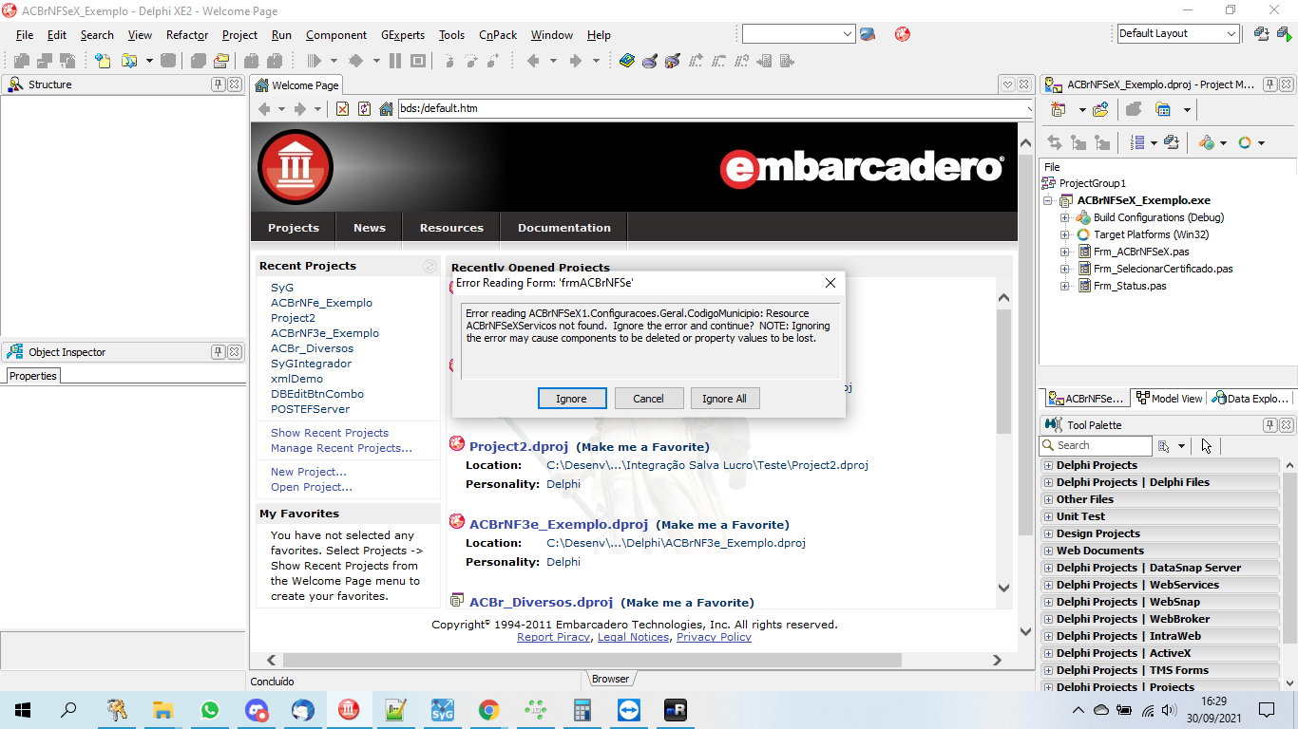Click the Run toolbar icon
Image resolution: width=1298 pixels, height=729 pixels.
[x=314, y=61]
